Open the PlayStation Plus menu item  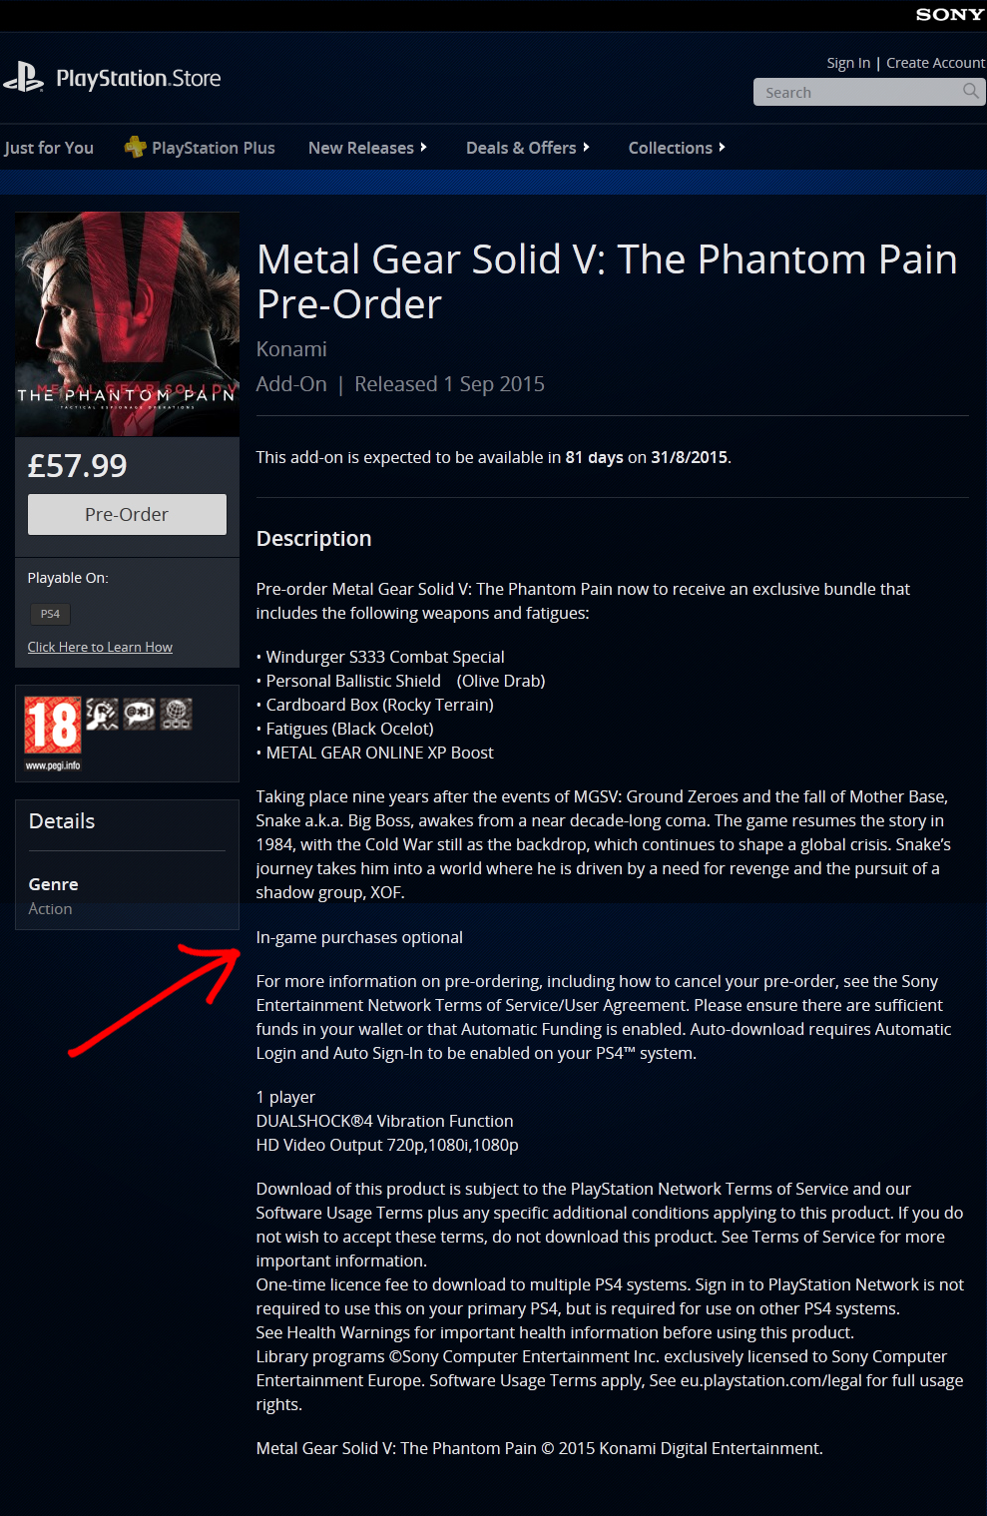pyautogui.click(x=213, y=148)
